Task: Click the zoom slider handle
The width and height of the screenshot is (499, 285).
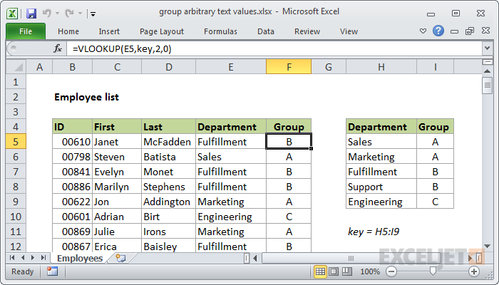Action: tap(433, 271)
